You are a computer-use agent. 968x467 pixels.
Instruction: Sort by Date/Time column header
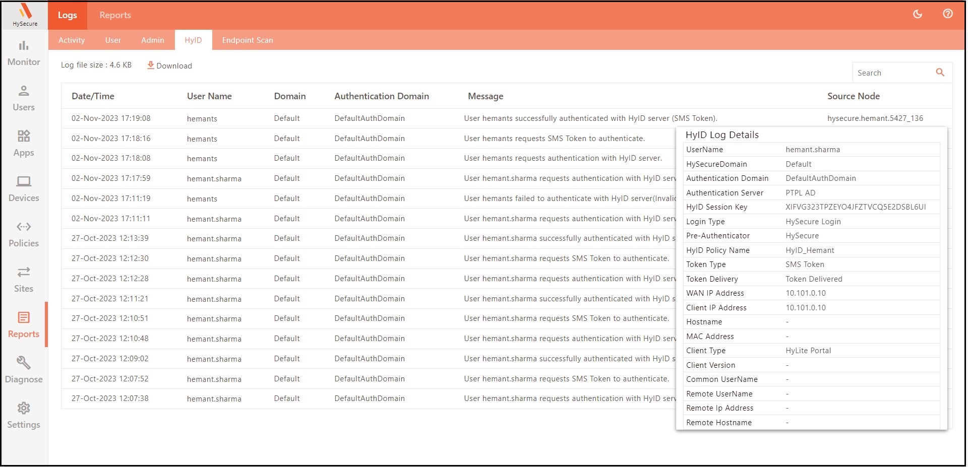tap(93, 96)
